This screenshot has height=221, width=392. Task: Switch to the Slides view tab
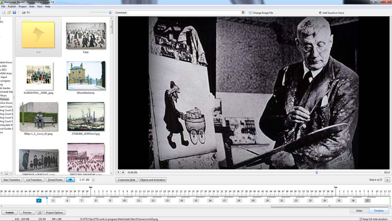(x=359, y=211)
